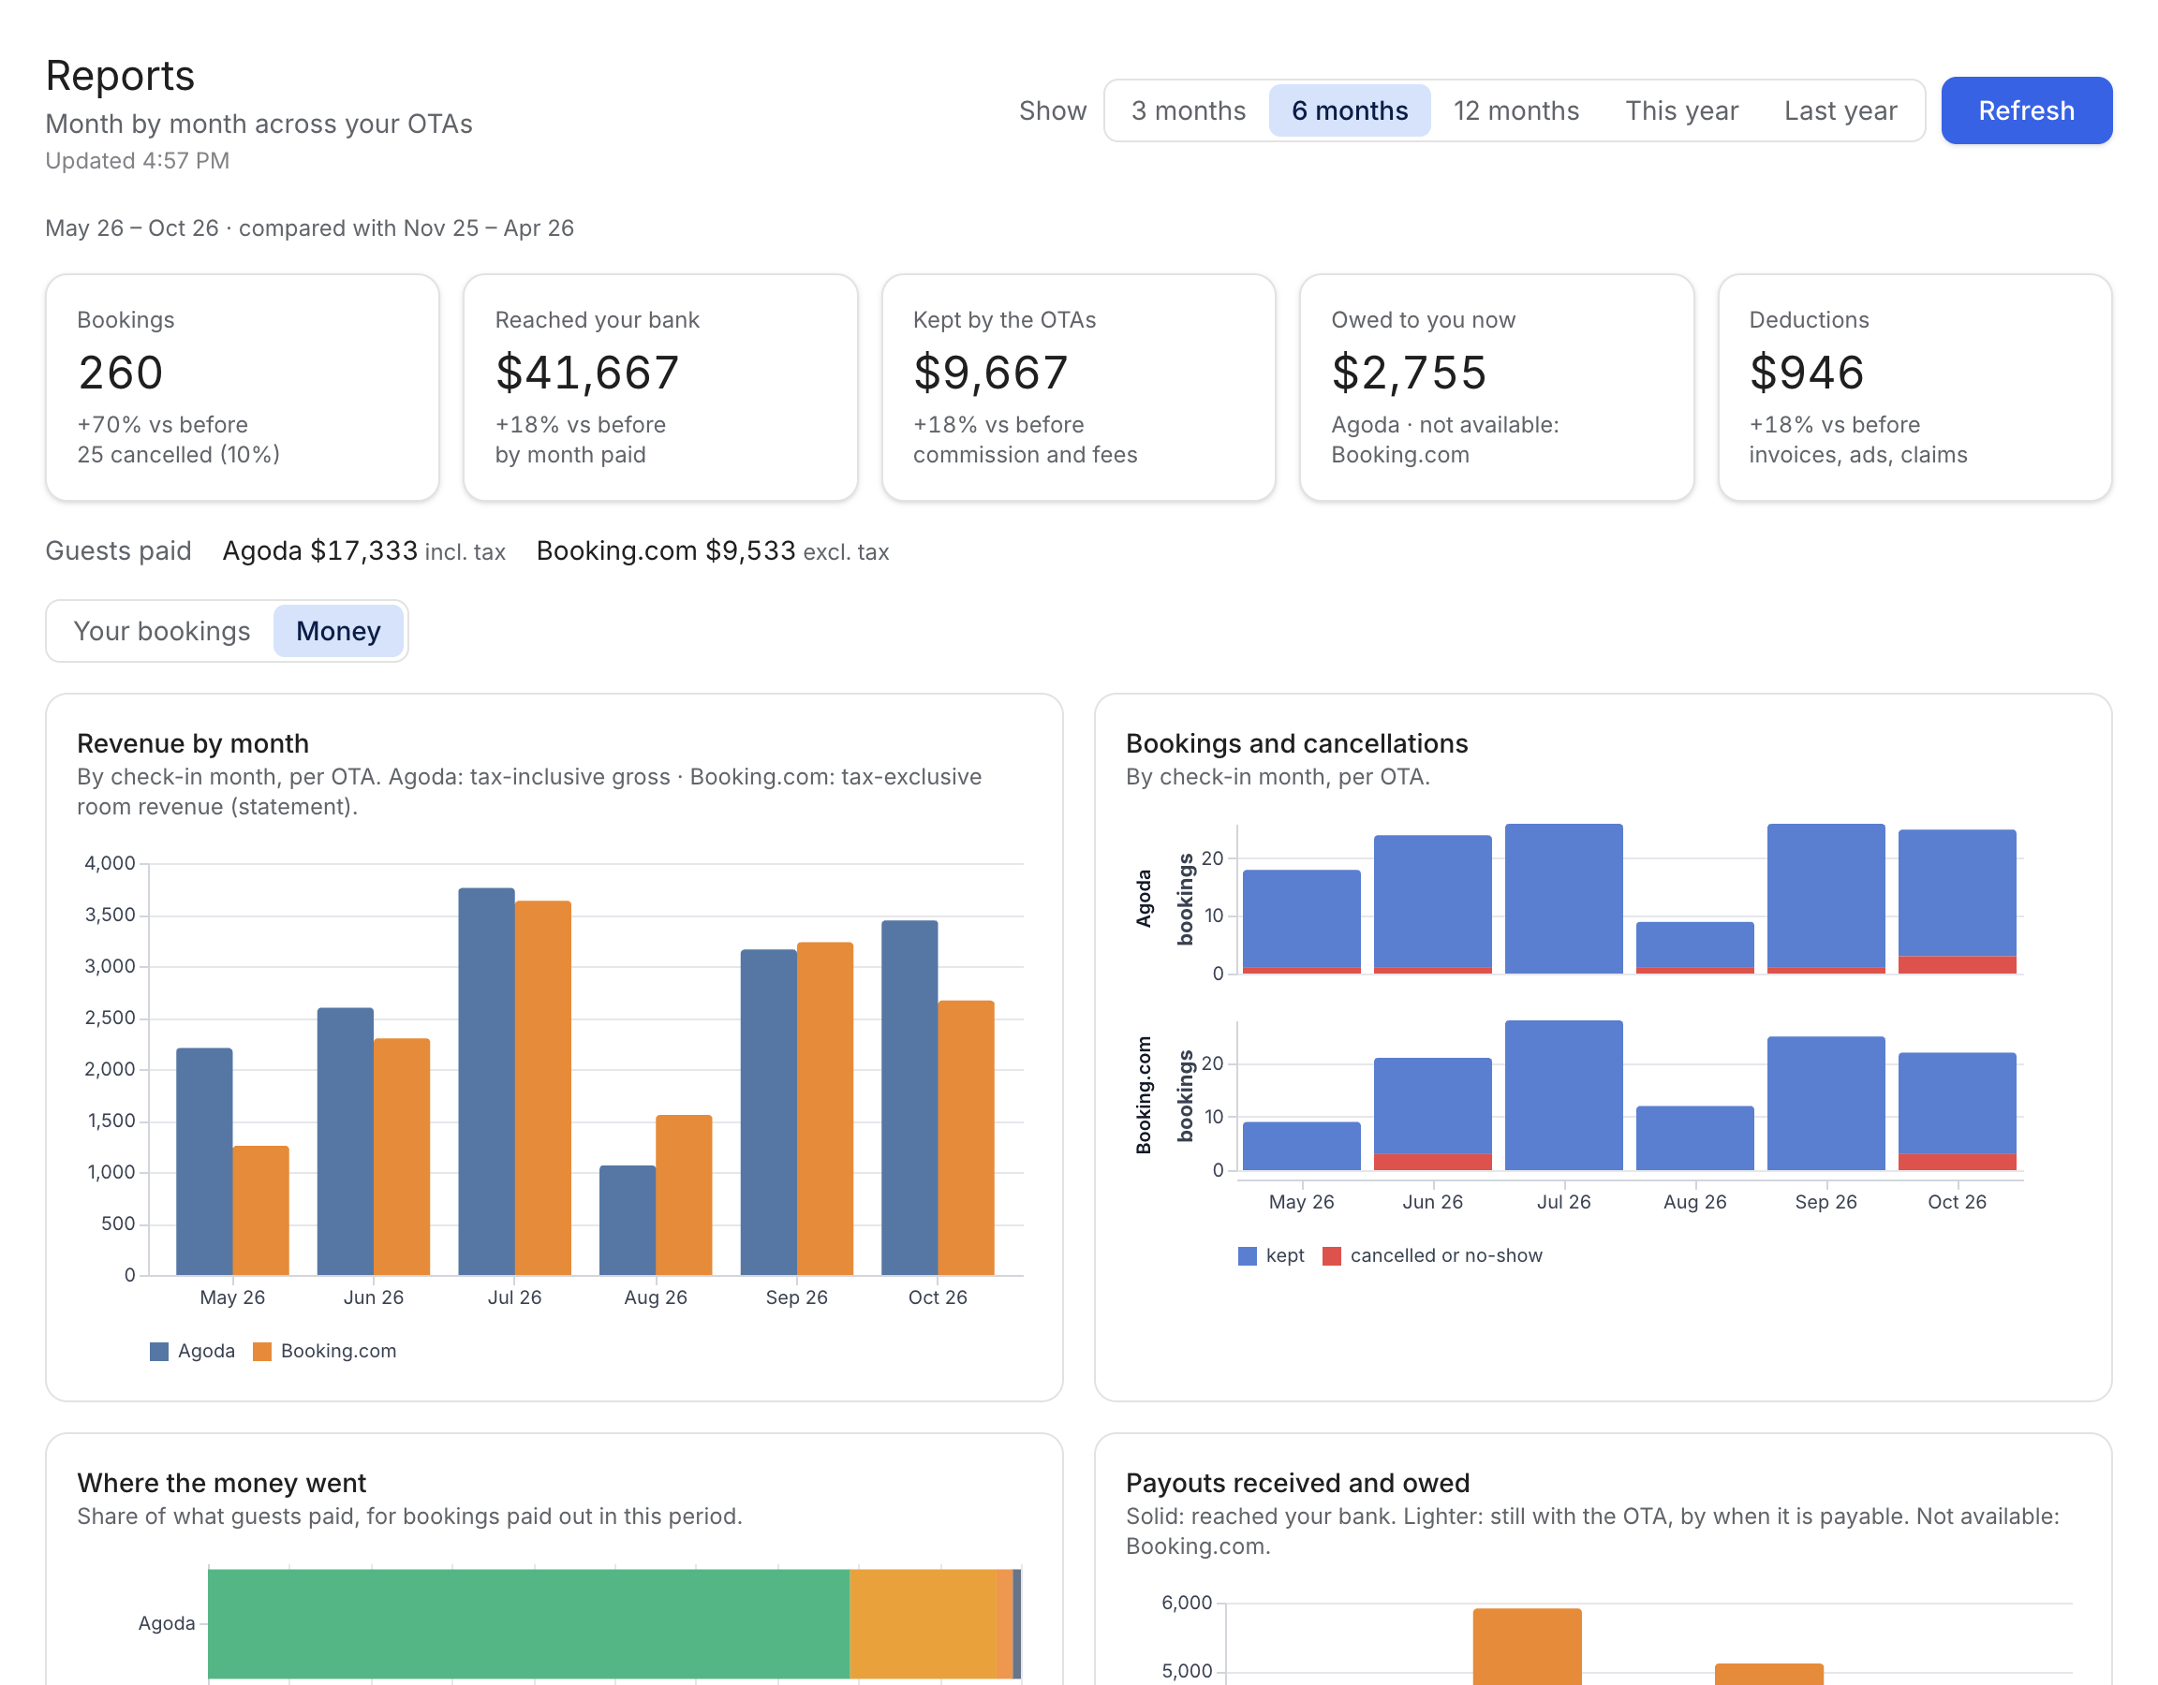The width and height of the screenshot is (2158, 1685).
Task: Click Booking.com Jun 26 cancelled segment
Action: click(x=1433, y=1163)
